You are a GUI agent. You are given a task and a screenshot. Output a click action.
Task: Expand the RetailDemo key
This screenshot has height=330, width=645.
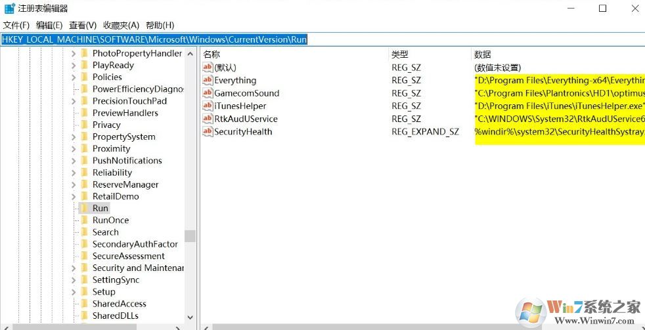click(73, 196)
